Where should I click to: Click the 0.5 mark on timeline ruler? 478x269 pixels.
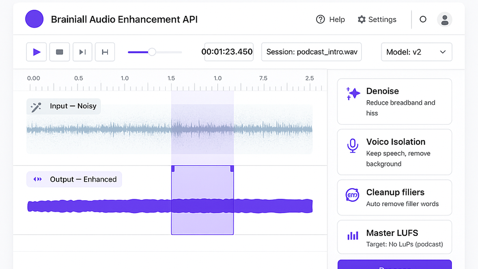(x=78, y=78)
